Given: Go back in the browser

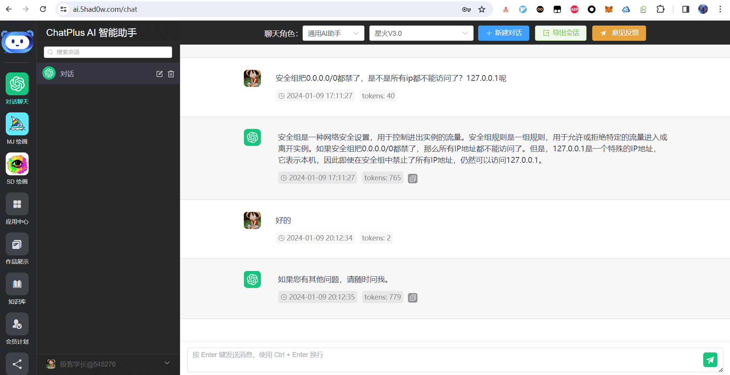Looking at the screenshot, I should pos(9,9).
